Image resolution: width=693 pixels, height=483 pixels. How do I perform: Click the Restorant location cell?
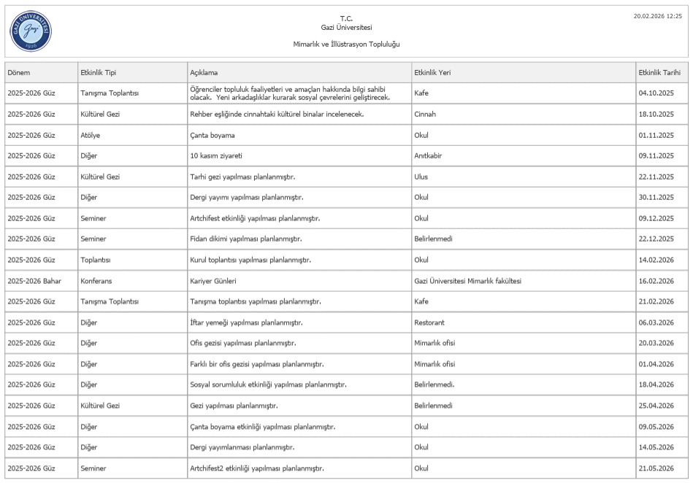(x=430, y=322)
